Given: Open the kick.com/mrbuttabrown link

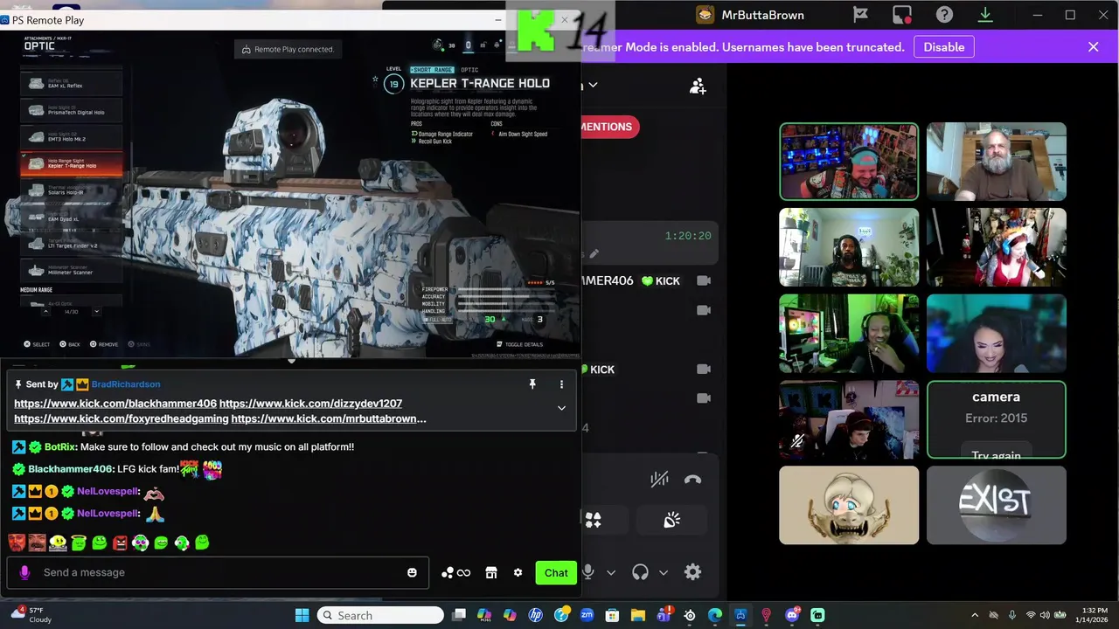Looking at the screenshot, I should pos(329,418).
